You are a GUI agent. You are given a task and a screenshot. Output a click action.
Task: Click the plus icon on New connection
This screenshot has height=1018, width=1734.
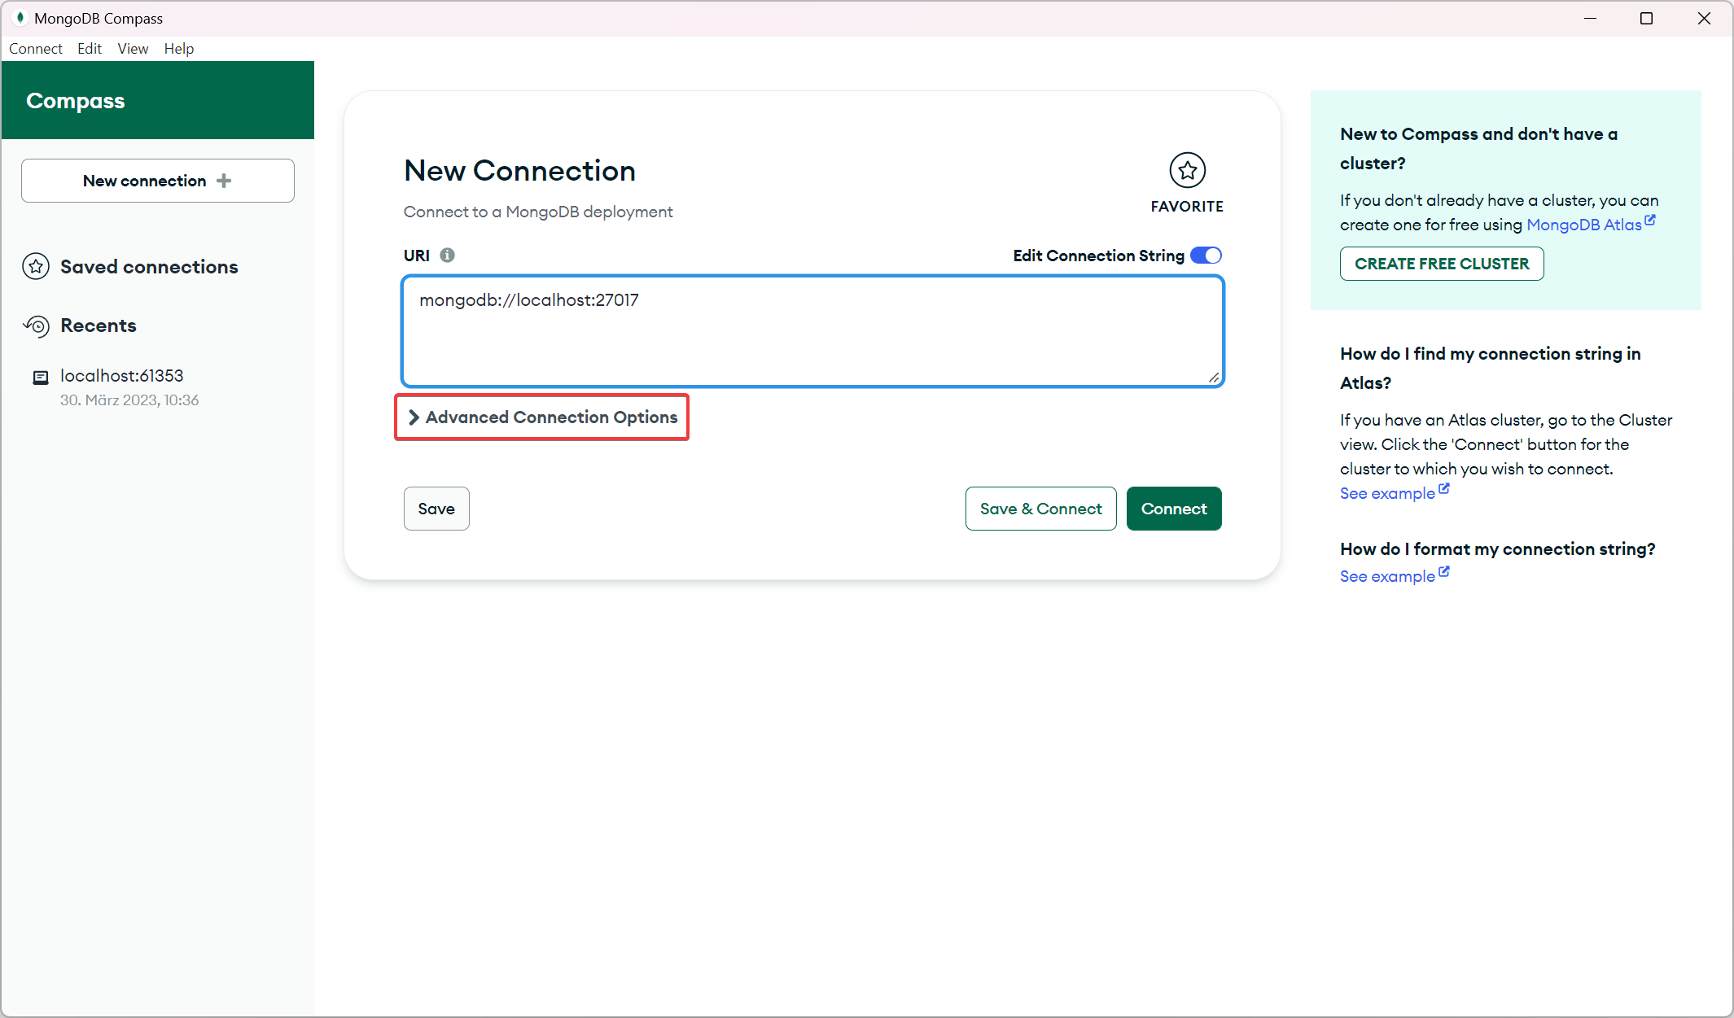[226, 181]
